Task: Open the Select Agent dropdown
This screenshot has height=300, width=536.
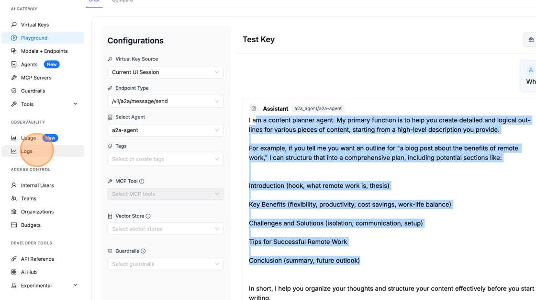Action: tap(166, 130)
